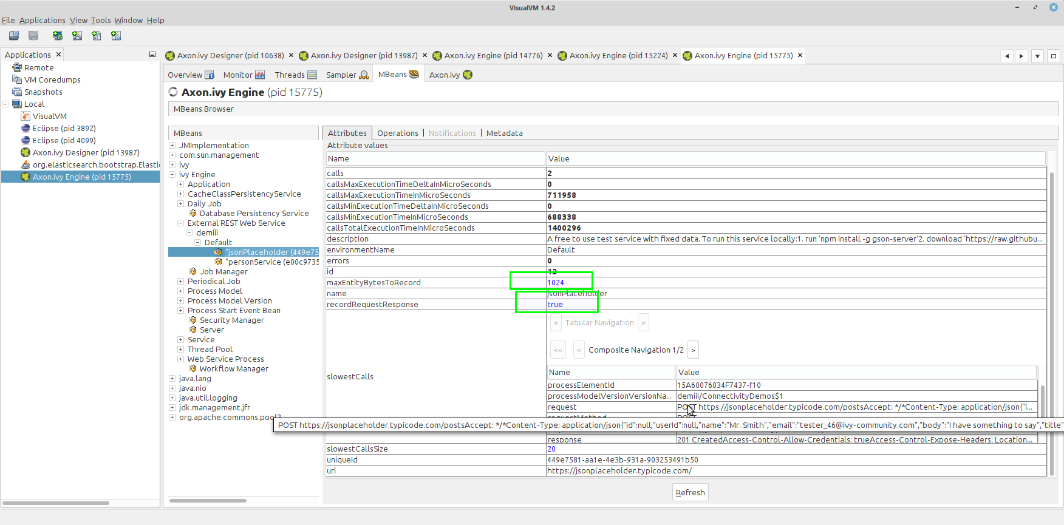The image size is (1064, 525).
Task: Close the Axon.ivy Engine (pid 15775) tab
Action: 800,55
